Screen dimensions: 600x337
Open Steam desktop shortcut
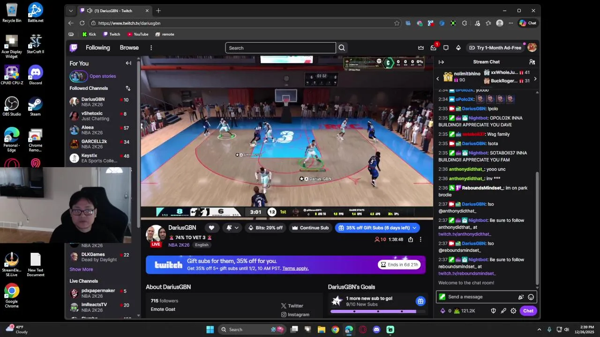[35, 106]
